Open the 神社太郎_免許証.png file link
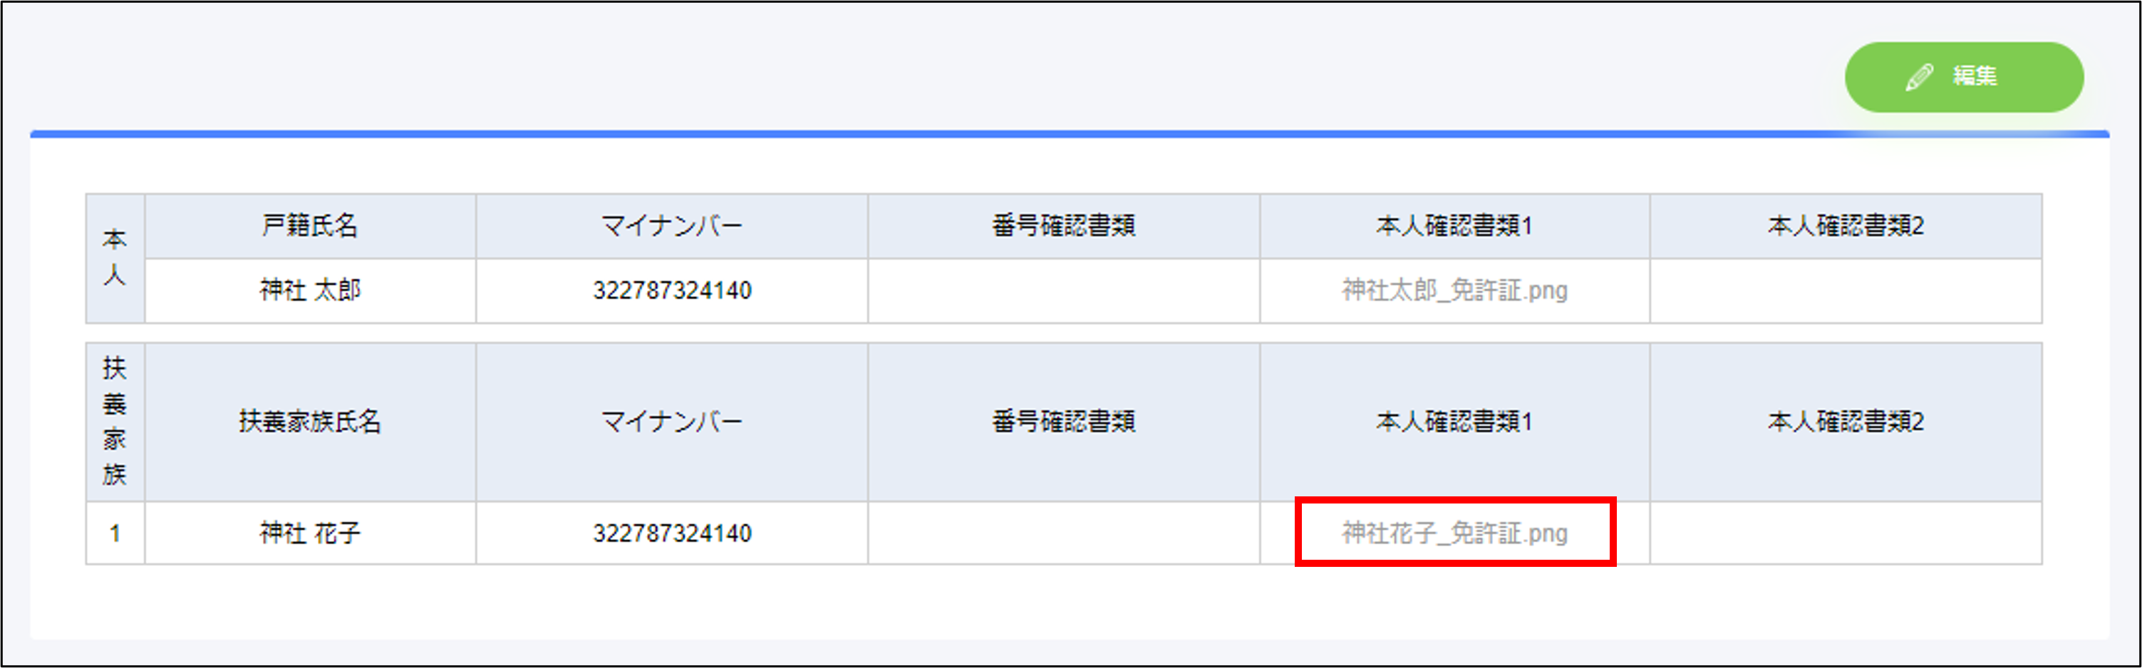 1454,291
